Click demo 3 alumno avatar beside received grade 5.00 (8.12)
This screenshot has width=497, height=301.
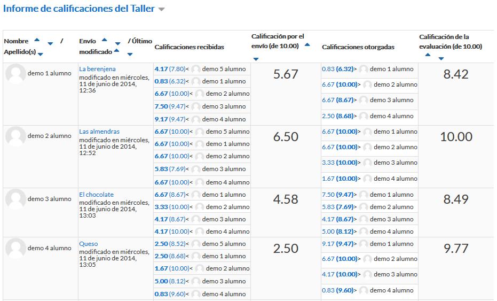196,281
